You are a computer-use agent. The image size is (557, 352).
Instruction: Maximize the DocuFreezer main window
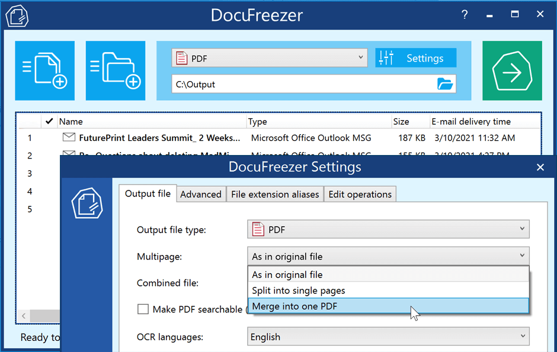[515, 14]
